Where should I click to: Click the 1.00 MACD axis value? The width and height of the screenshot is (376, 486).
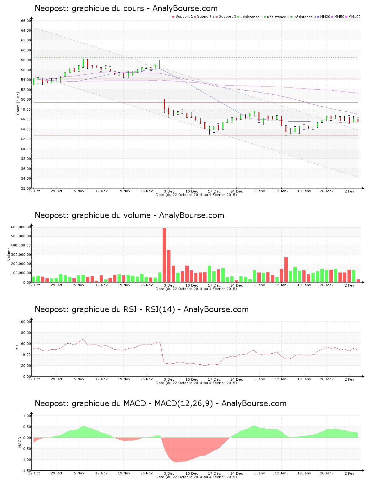pyautogui.click(x=27, y=416)
